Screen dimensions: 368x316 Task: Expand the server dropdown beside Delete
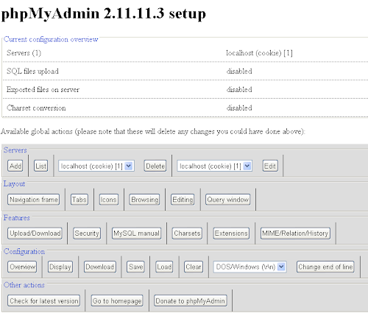(96, 166)
